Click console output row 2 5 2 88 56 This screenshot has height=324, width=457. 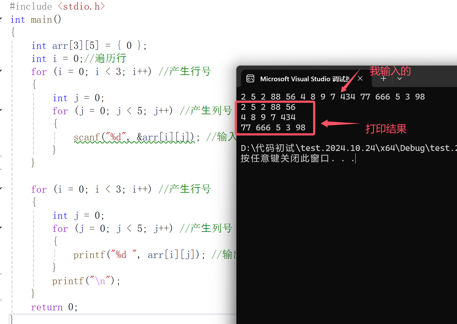pos(268,107)
